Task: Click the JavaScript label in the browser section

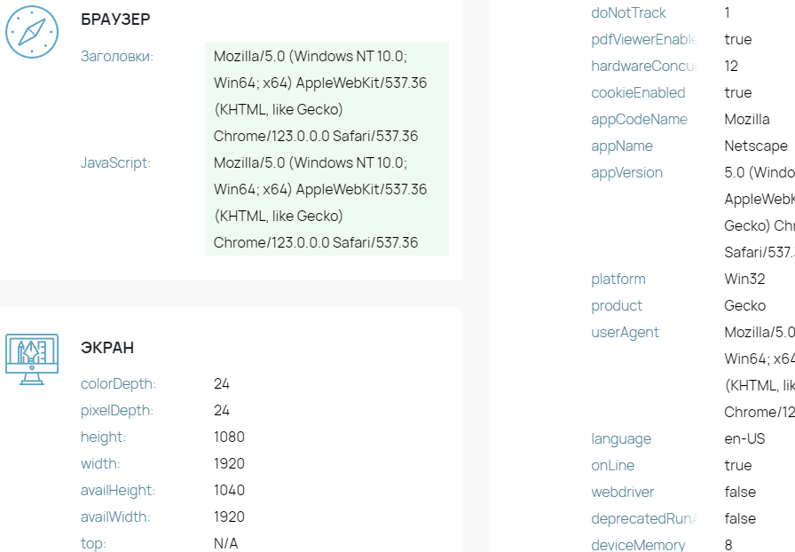Action: pyautogui.click(x=115, y=163)
